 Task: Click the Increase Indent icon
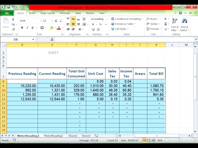coord(73,29)
